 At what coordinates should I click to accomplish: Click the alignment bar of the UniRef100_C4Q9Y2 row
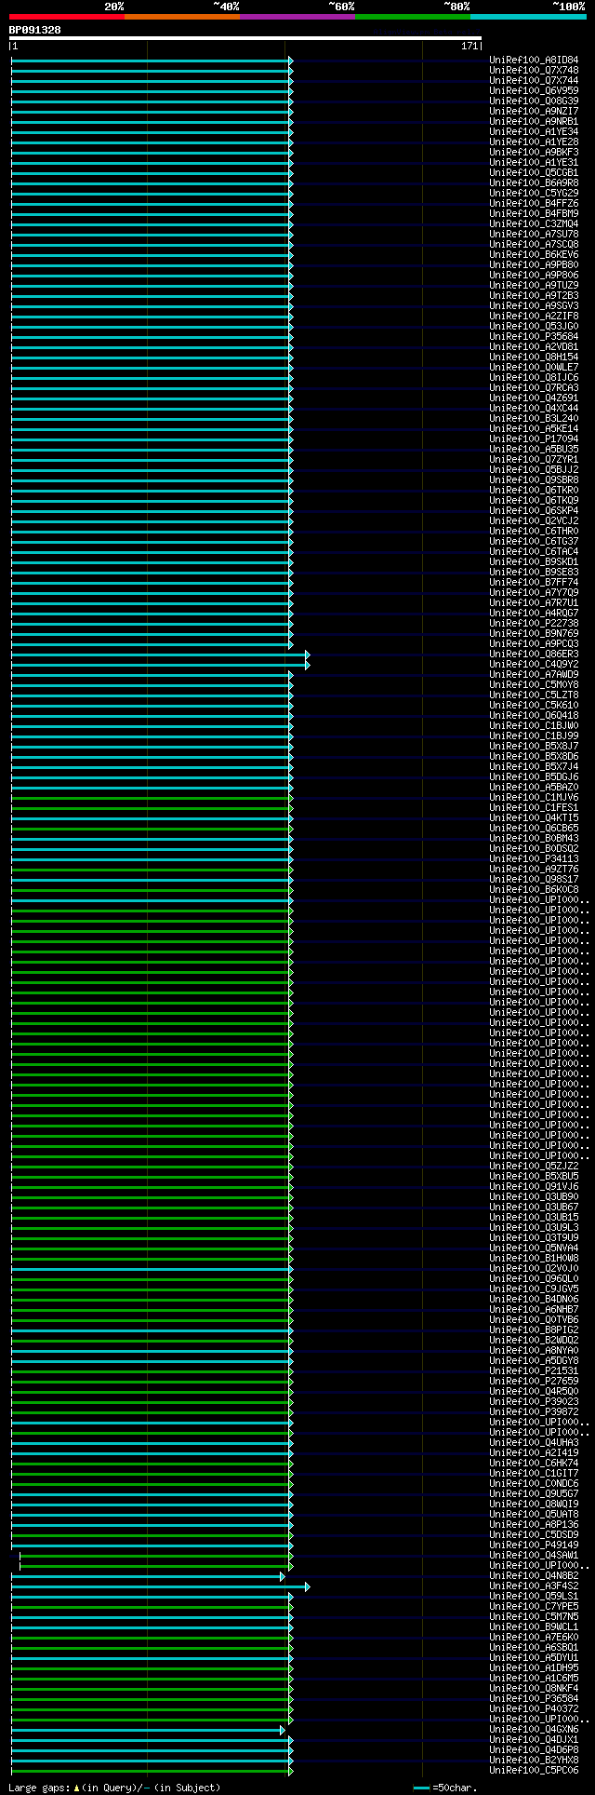coord(160,665)
